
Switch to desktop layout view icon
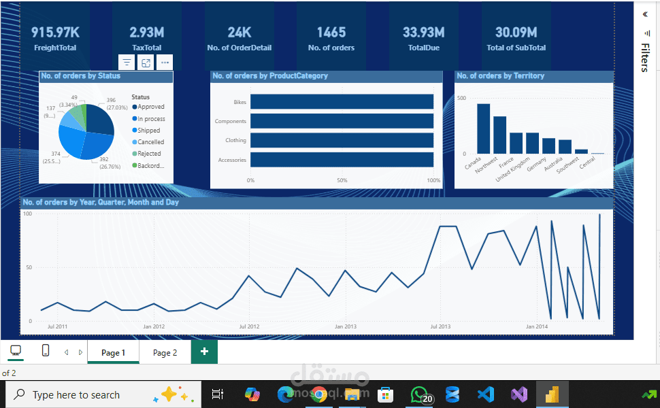click(x=16, y=350)
